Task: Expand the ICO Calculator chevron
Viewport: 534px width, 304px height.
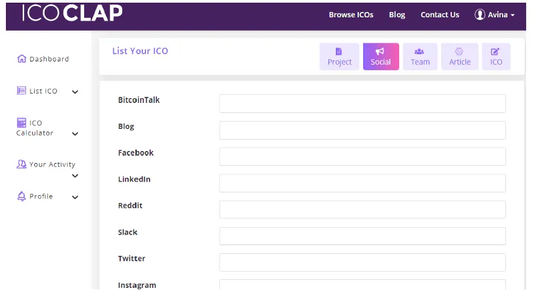Action: point(75,134)
